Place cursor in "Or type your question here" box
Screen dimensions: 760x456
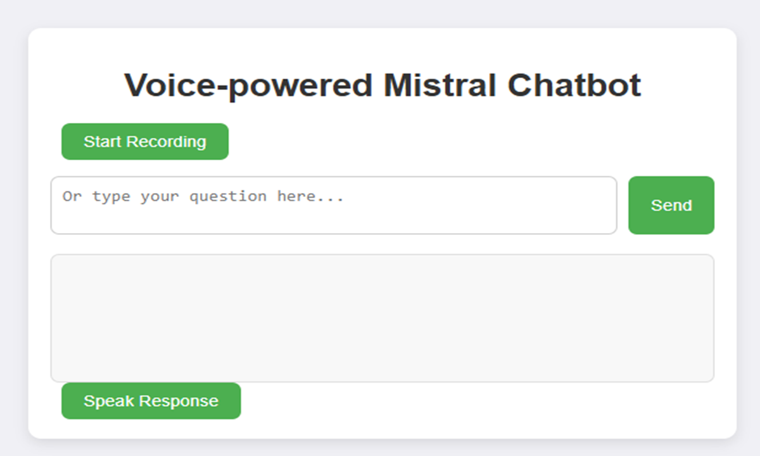pyautogui.click(x=334, y=205)
